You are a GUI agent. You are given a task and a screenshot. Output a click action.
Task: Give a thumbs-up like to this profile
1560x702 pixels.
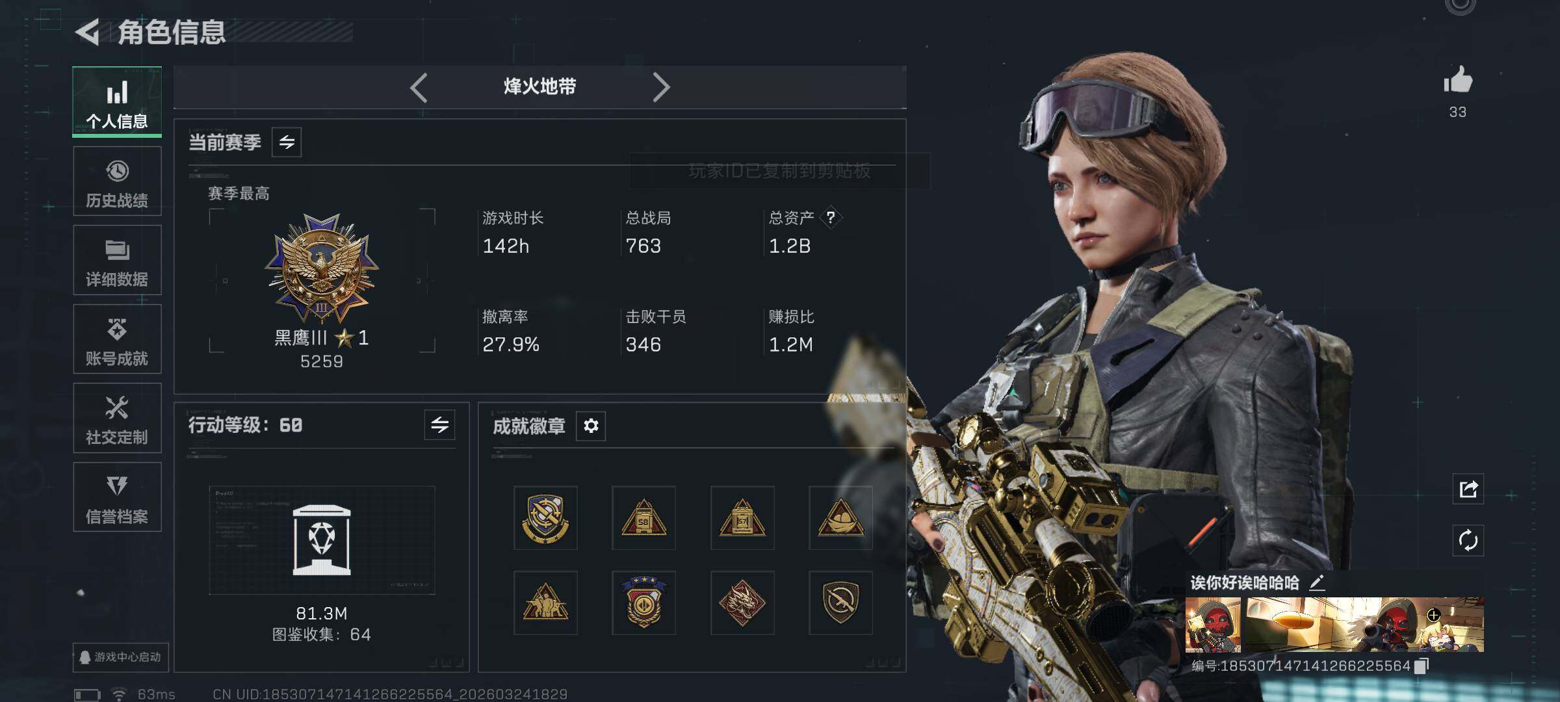(x=1458, y=81)
